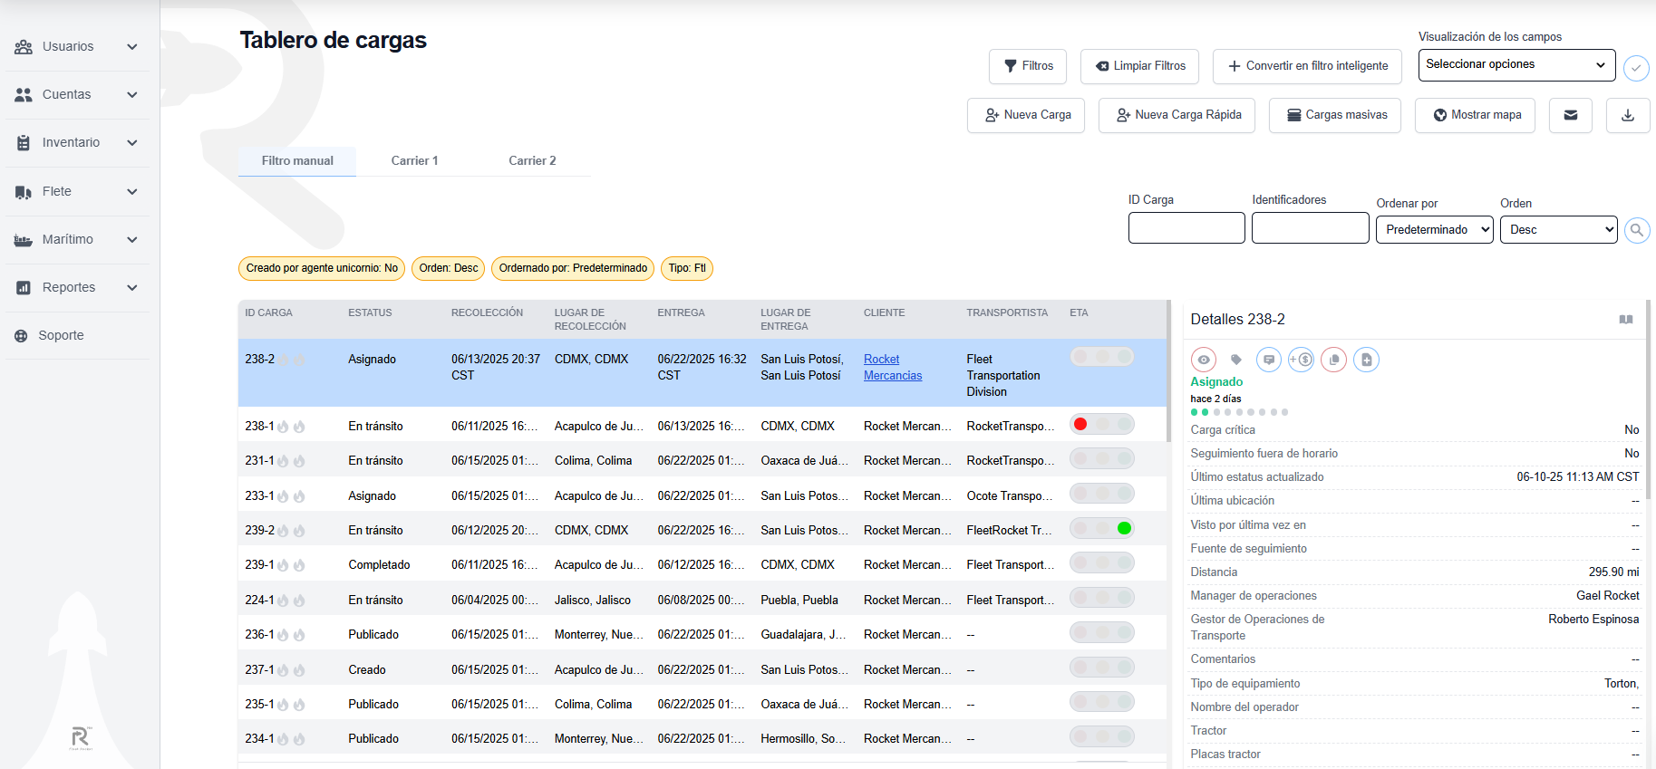This screenshot has height=769, width=1656.
Task: Click the red ETA indicator for load 238-1
Action: click(1080, 424)
